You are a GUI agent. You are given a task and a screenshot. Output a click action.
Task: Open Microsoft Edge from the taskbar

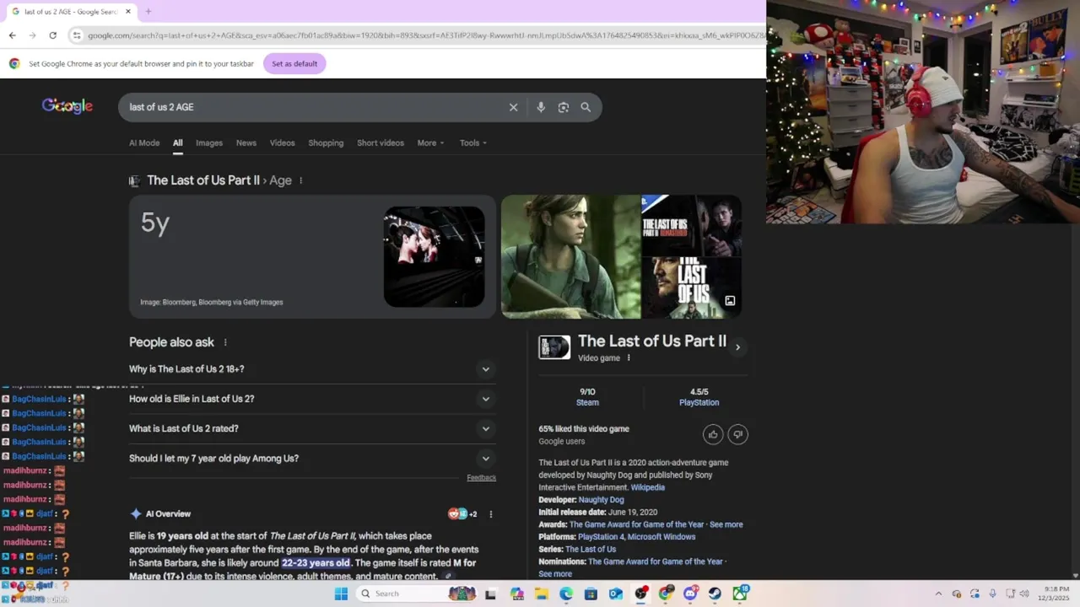coord(566,594)
